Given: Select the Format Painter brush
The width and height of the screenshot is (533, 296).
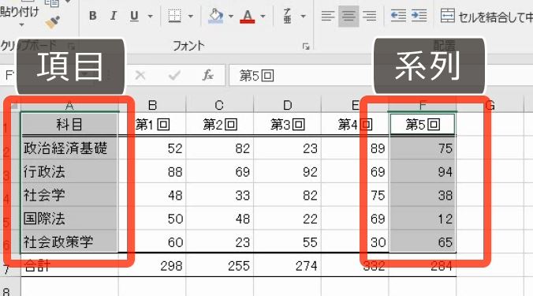Looking at the screenshot, I should coord(53,22).
